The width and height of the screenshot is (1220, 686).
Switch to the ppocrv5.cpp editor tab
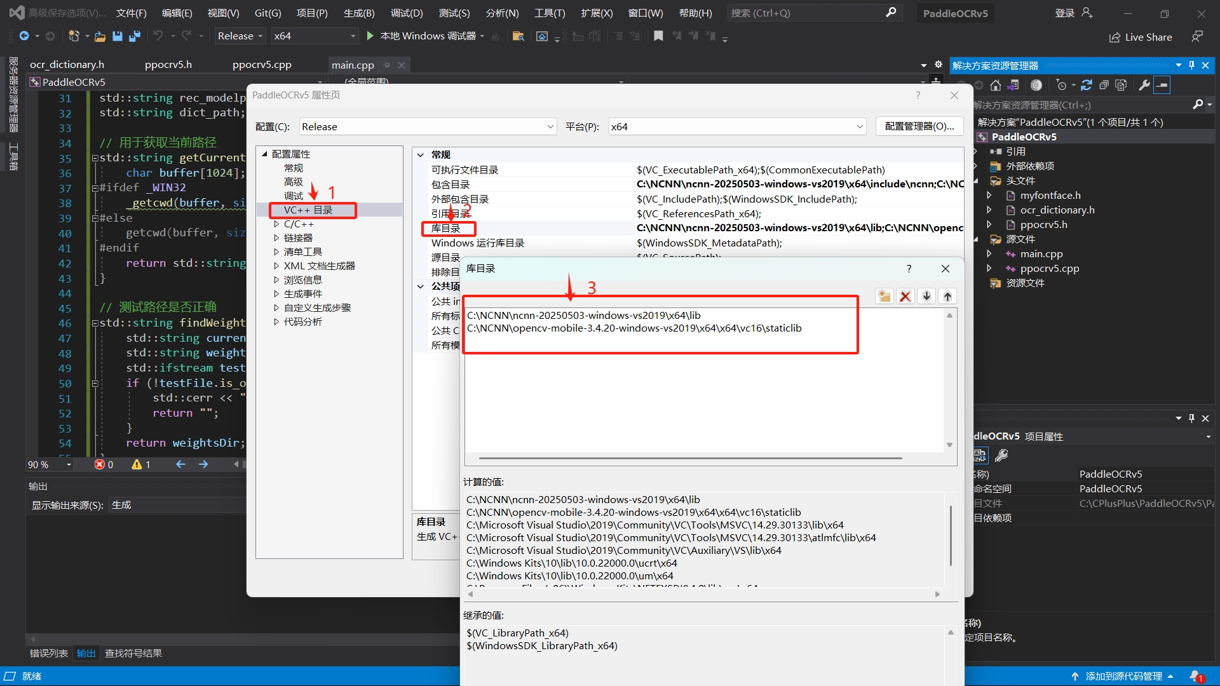tap(262, 65)
